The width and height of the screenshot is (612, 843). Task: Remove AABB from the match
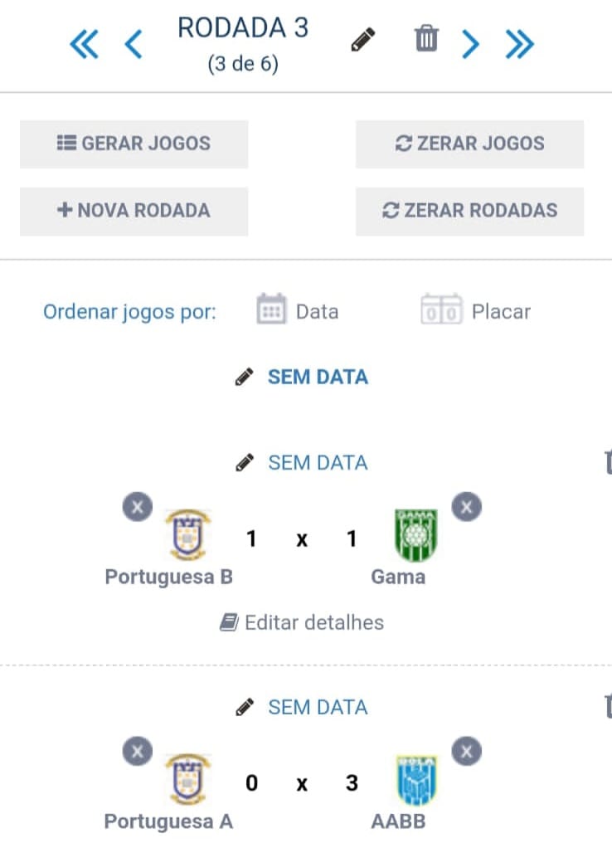pyautogui.click(x=467, y=751)
